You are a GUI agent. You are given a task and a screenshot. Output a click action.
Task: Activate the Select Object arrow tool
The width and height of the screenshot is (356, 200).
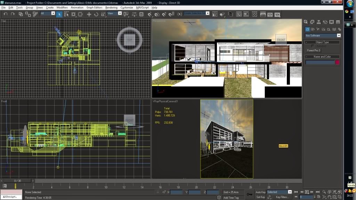59,14
